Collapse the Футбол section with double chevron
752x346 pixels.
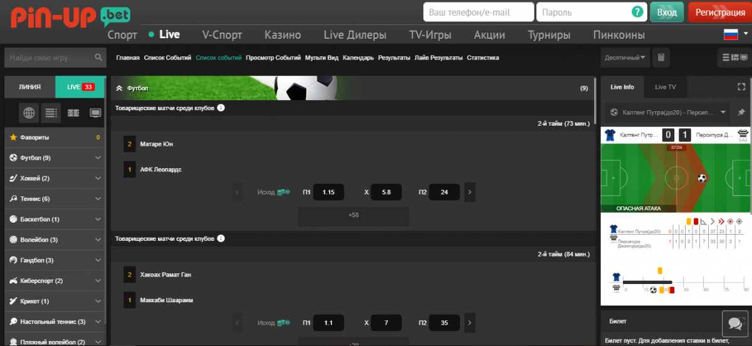[120, 88]
